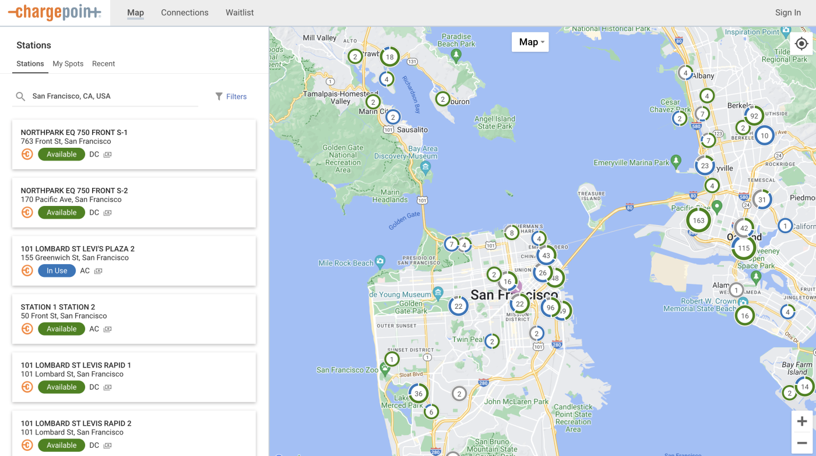Screen dimensions: 816x456
Task: Open the station photo icon next to DC on first card
Action: 106,154
